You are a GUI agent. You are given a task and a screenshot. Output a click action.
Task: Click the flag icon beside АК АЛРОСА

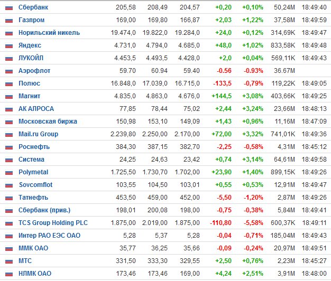click(x=9, y=109)
